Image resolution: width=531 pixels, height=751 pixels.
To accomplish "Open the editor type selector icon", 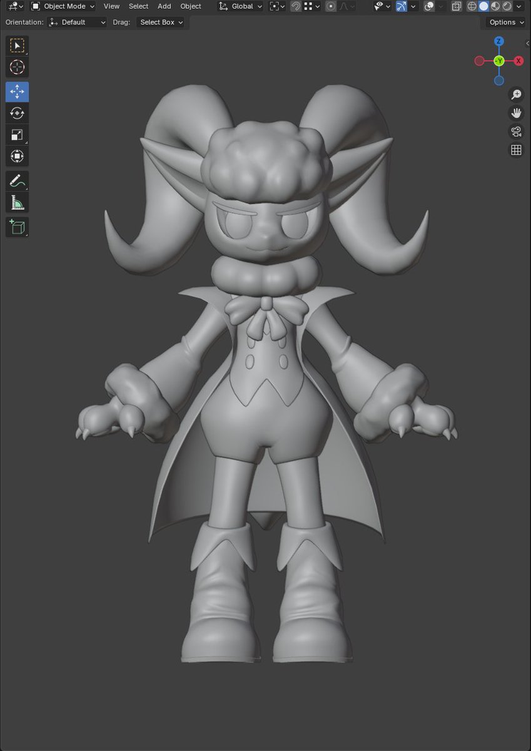I will pos(16,6).
